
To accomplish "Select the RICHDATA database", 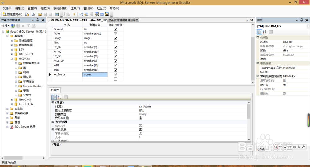I will click(x=26, y=104).
